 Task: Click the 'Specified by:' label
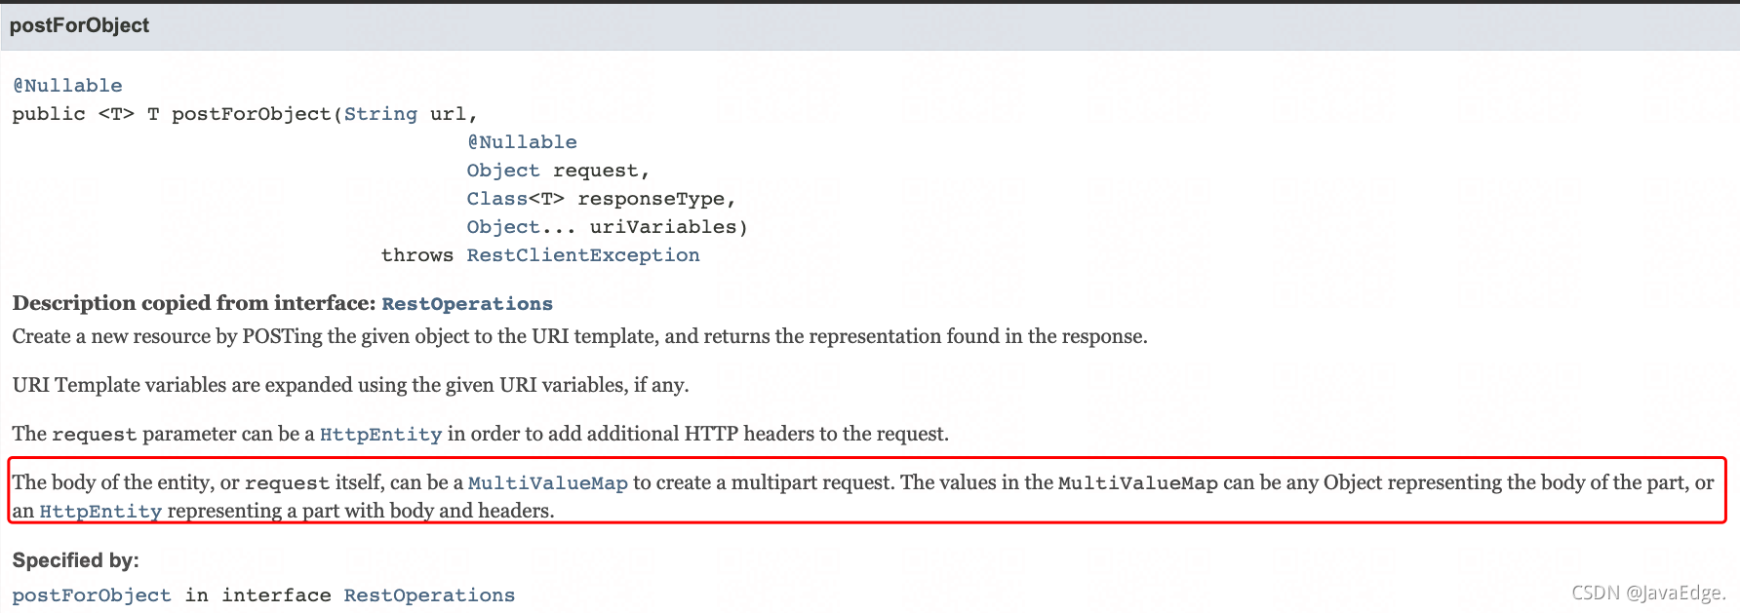click(76, 560)
